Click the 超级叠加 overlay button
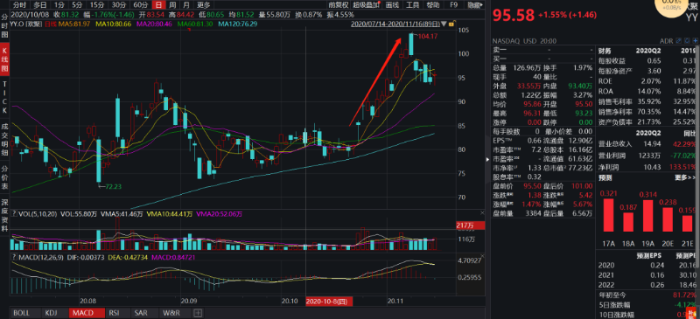This screenshot has width=700, height=319. click(366, 5)
